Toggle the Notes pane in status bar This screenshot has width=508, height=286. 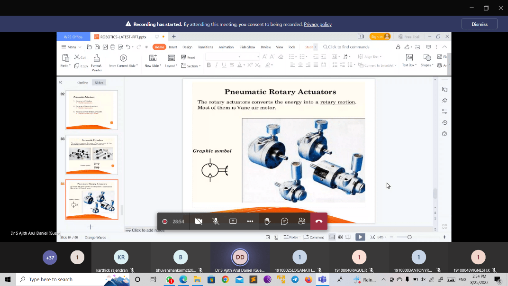[x=292, y=237]
